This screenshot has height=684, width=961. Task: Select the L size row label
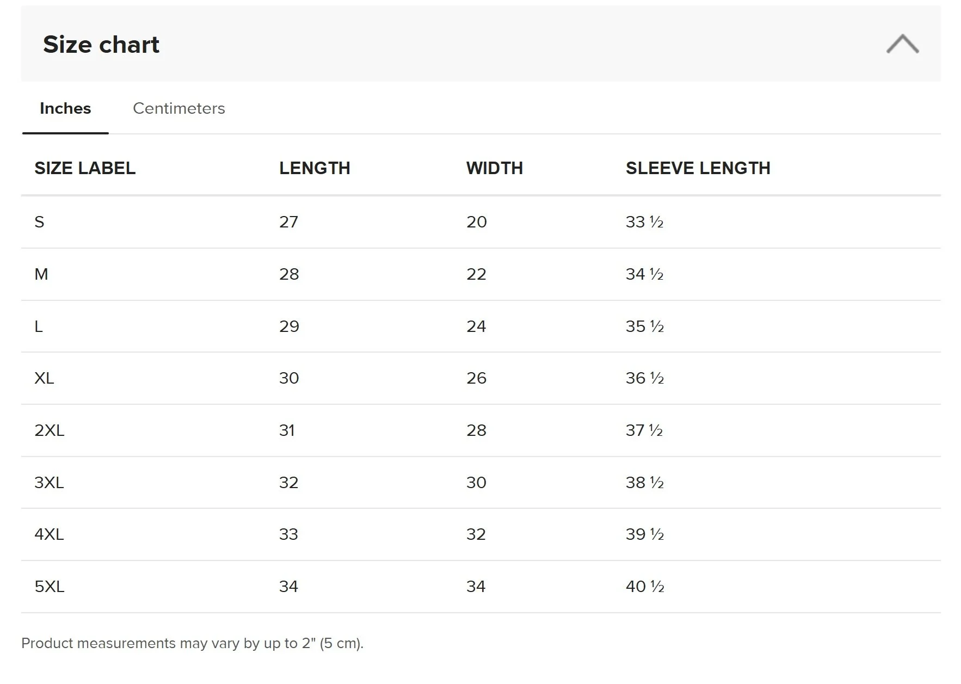point(39,326)
